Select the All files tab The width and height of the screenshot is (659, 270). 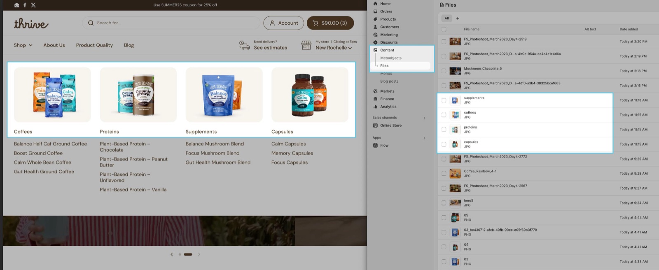(x=446, y=19)
